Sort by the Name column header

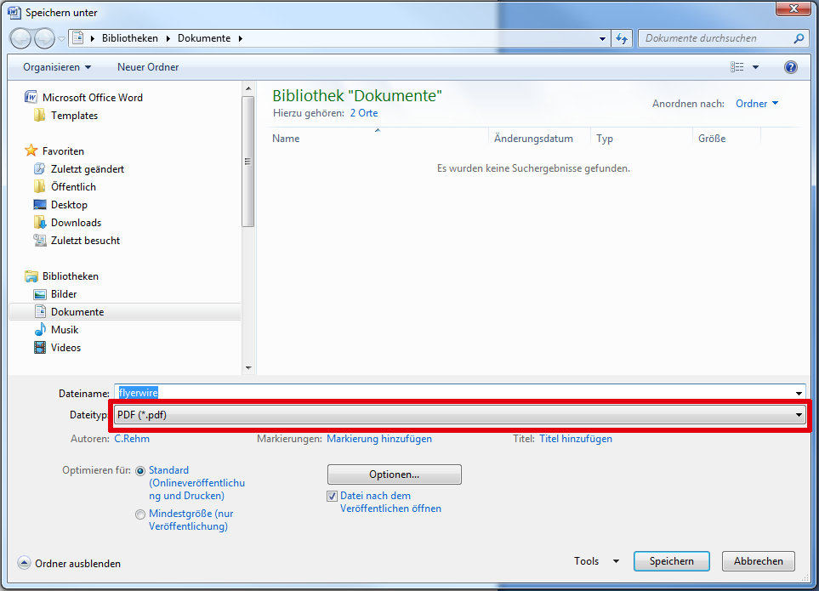[286, 139]
